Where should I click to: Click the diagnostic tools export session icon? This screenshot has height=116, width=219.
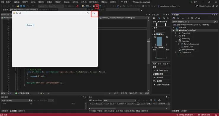tap(159, 18)
